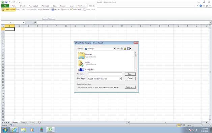Open Windows Explorer from the taskbar
This screenshot has height=133, width=212.
coord(23,130)
